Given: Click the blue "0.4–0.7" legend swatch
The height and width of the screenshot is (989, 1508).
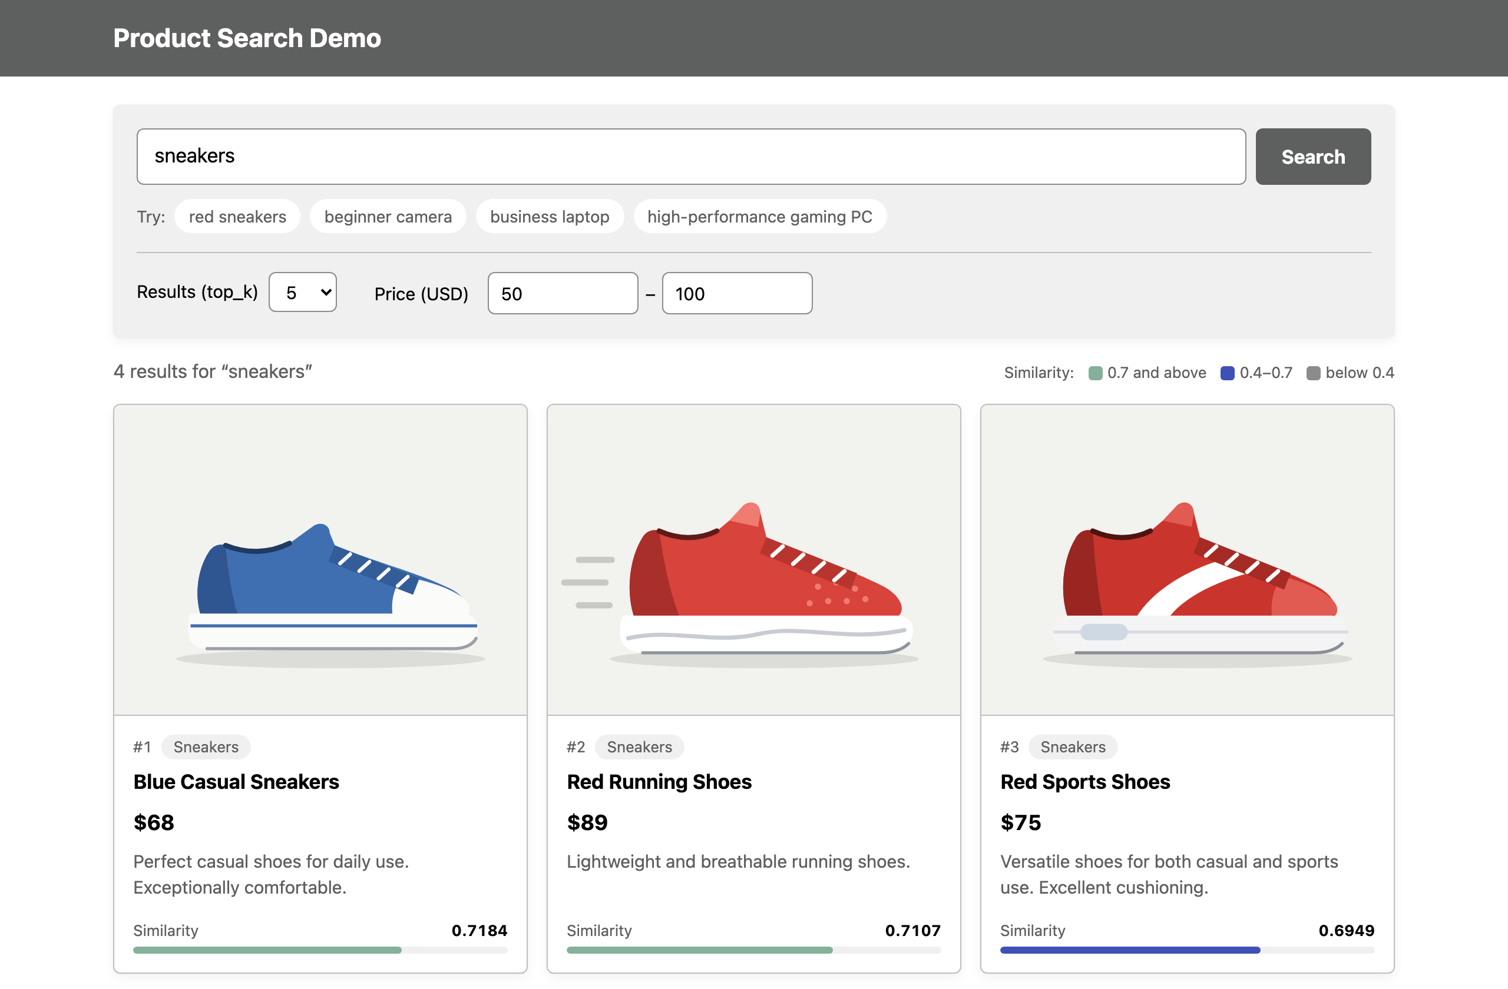Looking at the screenshot, I should tap(1227, 373).
